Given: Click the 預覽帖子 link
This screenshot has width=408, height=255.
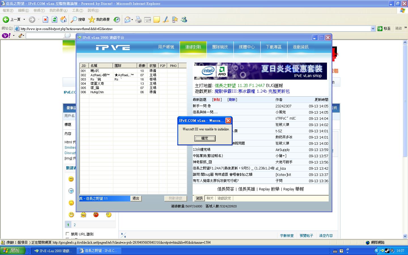Looking at the screenshot, I should [x=306, y=235].
